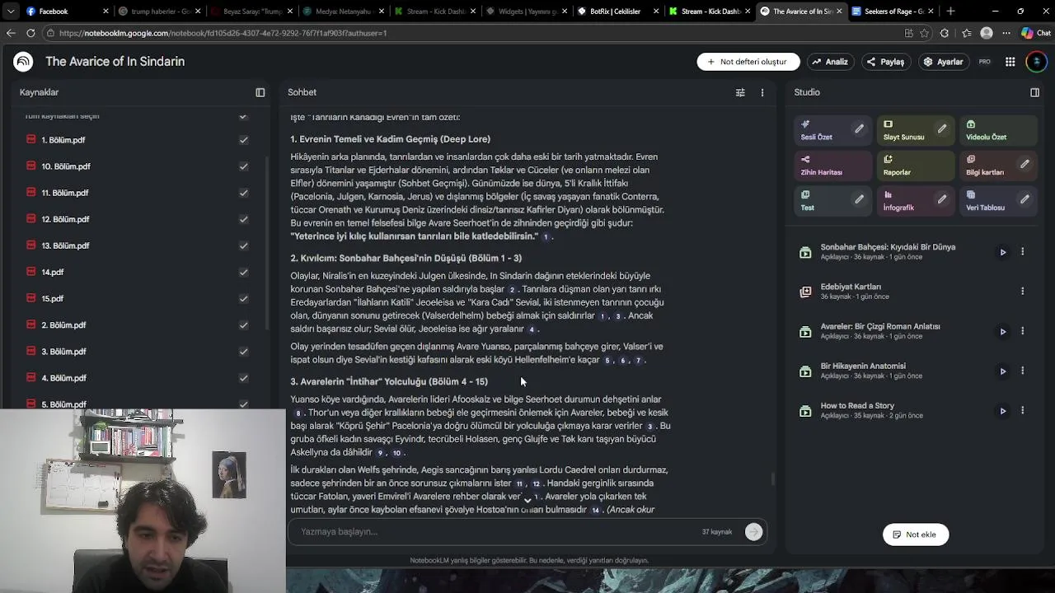Click citation number 8 in chat

pyautogui.click(x=298, y=413)
